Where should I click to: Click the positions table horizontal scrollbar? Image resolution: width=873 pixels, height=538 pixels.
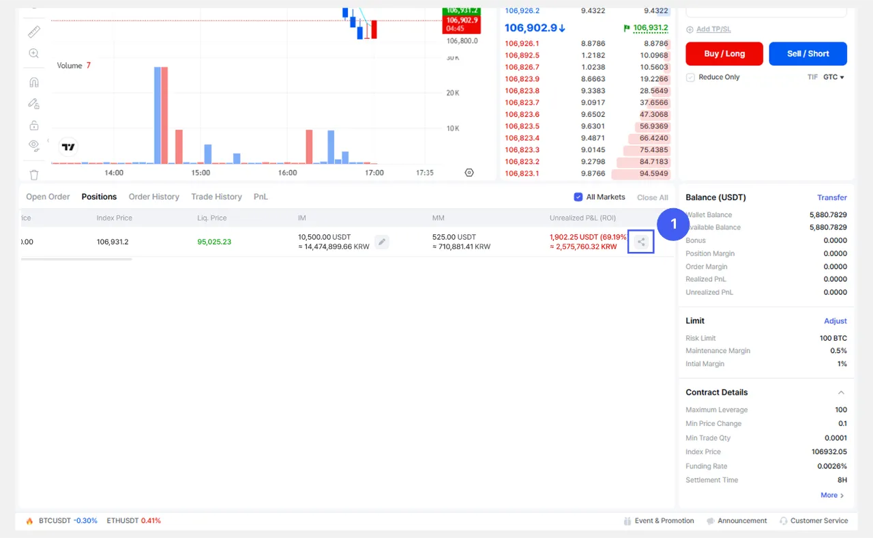click(x=76, y=259)
